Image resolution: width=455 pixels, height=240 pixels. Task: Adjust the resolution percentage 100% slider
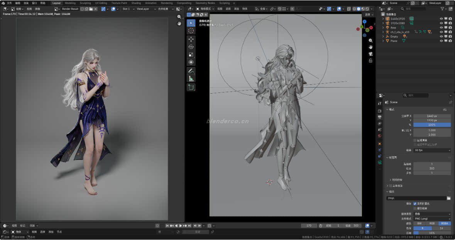coord(432,125)
